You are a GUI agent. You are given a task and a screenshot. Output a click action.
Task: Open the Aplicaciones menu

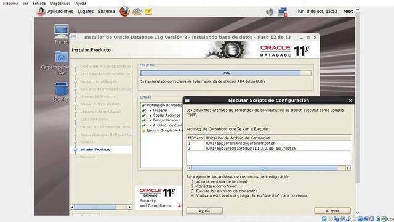(60, 11)
